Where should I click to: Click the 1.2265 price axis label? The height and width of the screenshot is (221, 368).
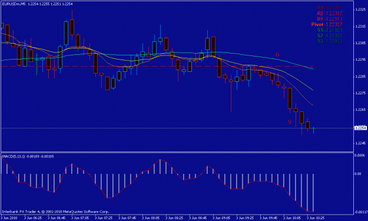pyautogui.click(x=361, y=110)
